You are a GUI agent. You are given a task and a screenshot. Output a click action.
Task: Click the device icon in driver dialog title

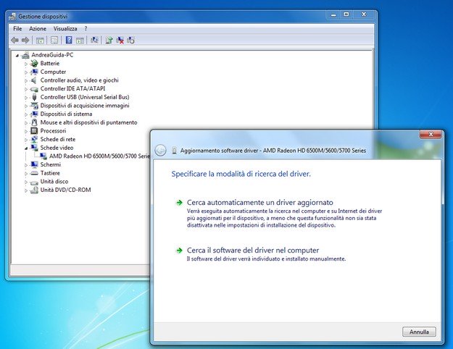click(174, 151)
